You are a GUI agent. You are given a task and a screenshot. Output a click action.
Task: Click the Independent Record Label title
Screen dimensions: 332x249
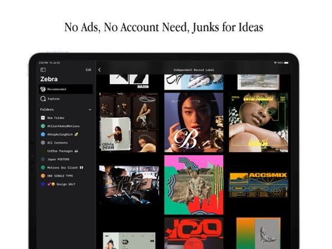(x=194, y=70)
